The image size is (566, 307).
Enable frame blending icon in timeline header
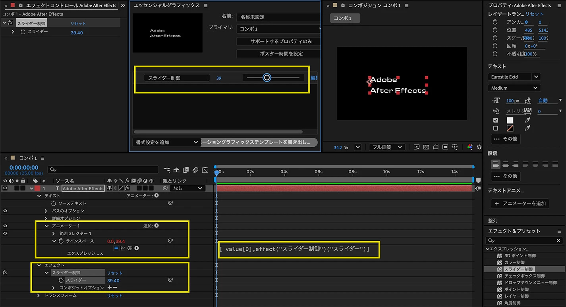pos(186,170)
